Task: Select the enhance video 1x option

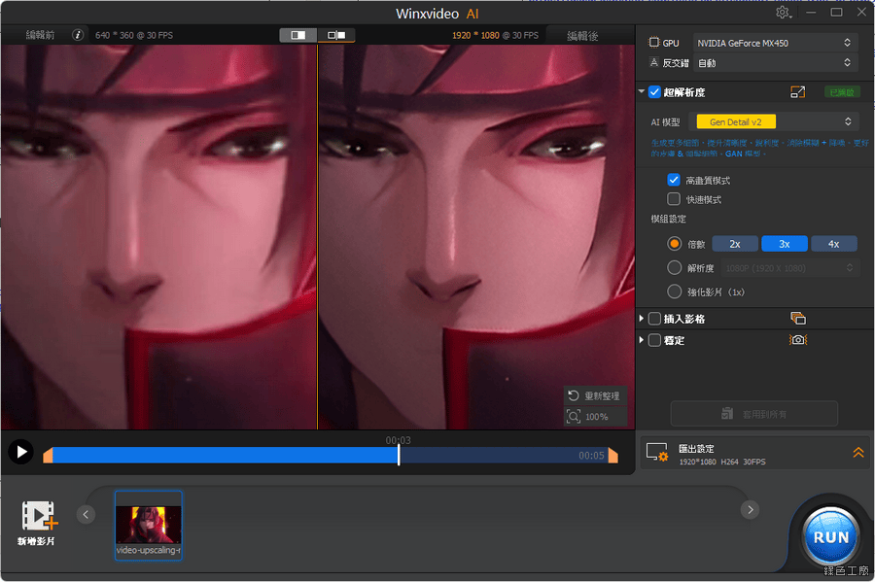Action: tap(674, 291)
